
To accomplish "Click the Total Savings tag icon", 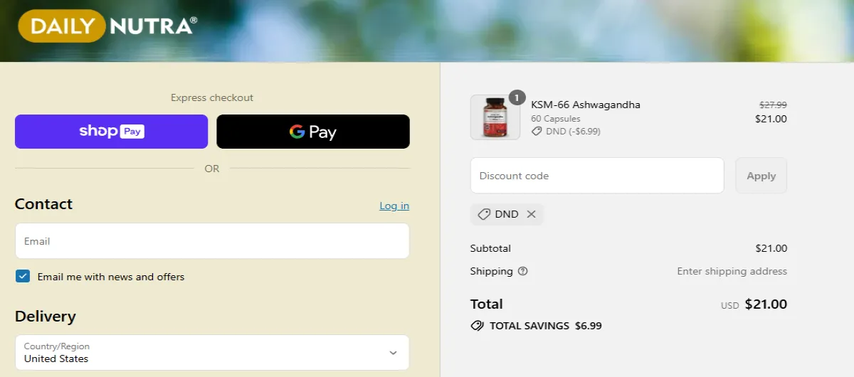I will [x=478, y=326].
